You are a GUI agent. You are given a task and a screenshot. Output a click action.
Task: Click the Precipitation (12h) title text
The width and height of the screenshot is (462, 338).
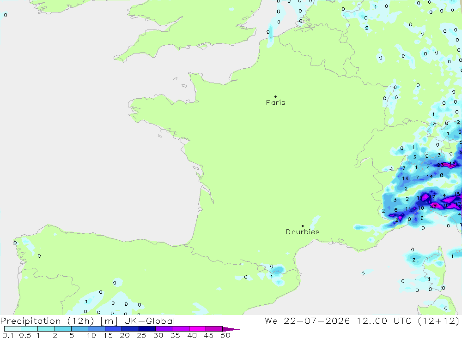coord(47,321)
